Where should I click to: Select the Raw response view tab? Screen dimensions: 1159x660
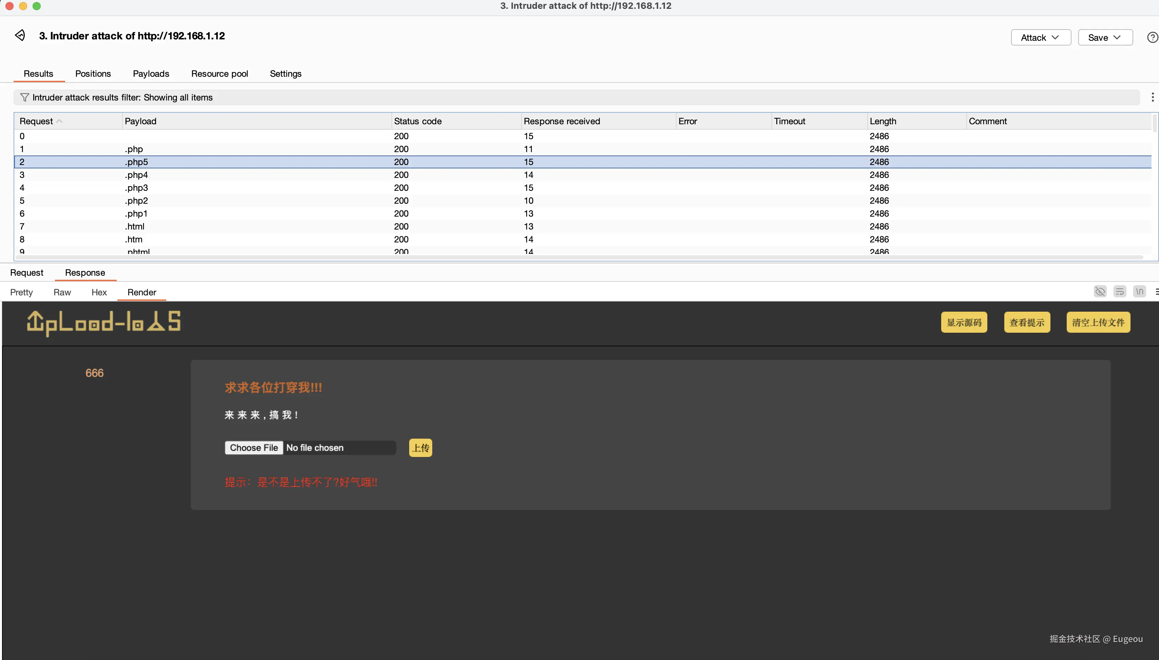click(x=62, y=292)
